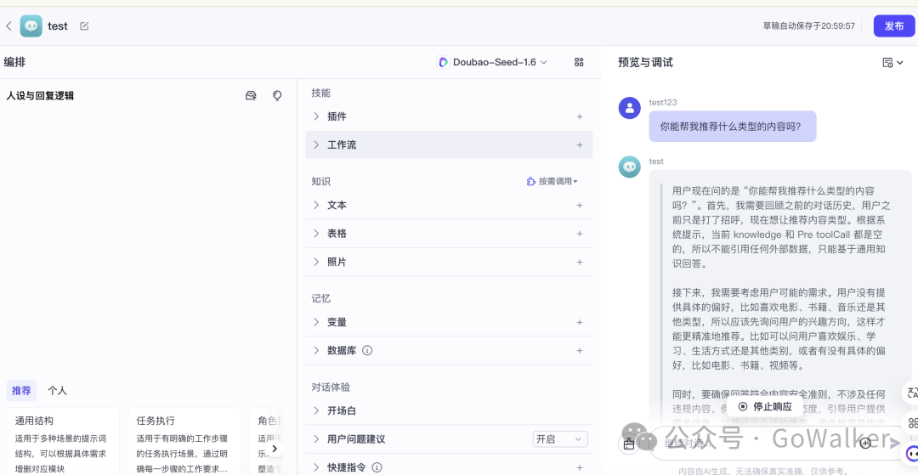Click the user avatar icon of test123

tap(630, 108)
